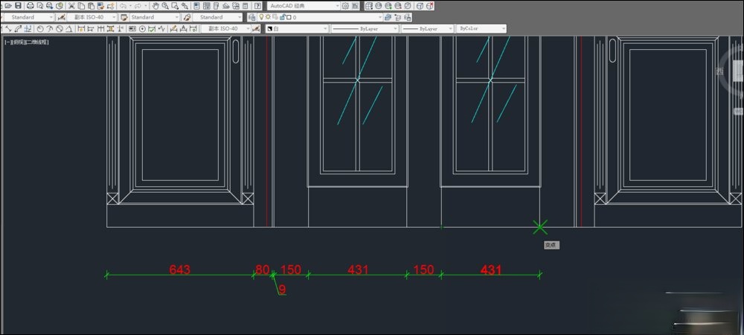Screen dimensions: 744x335
Task: Select the Match Properties brush icon
Action: (x=100, y=6)
